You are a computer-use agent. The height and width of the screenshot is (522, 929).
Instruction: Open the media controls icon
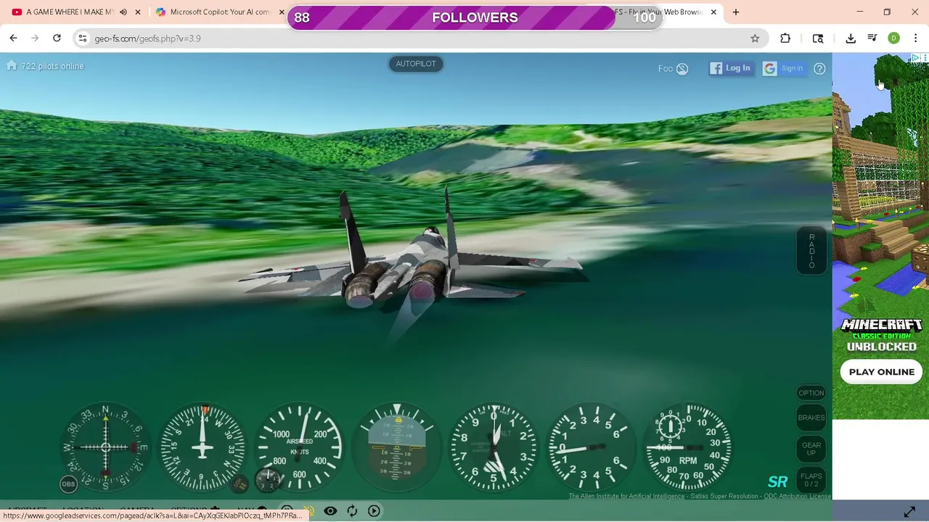click(872, 38)
